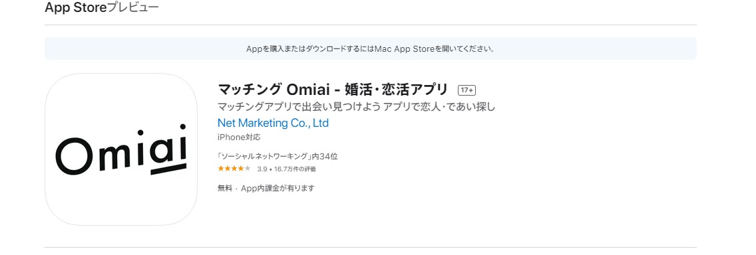Click the Mac App Store download notice banner
This screenshot has width=756, height=255.
click(x=370, y=48)
